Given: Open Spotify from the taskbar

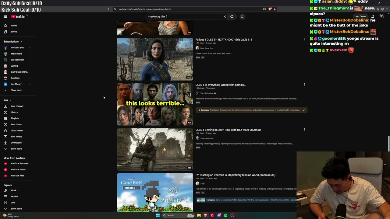Looking at the screenshot, I should tap(225, 215).
